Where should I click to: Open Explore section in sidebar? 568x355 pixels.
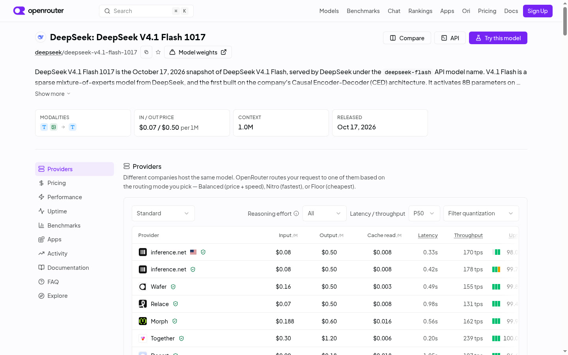pyautogui.click(x=75, y=296)
